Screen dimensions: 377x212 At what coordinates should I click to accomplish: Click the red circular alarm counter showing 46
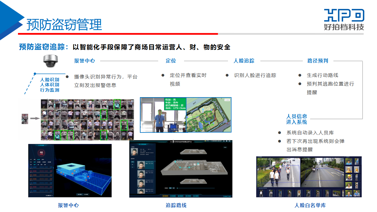42,153
